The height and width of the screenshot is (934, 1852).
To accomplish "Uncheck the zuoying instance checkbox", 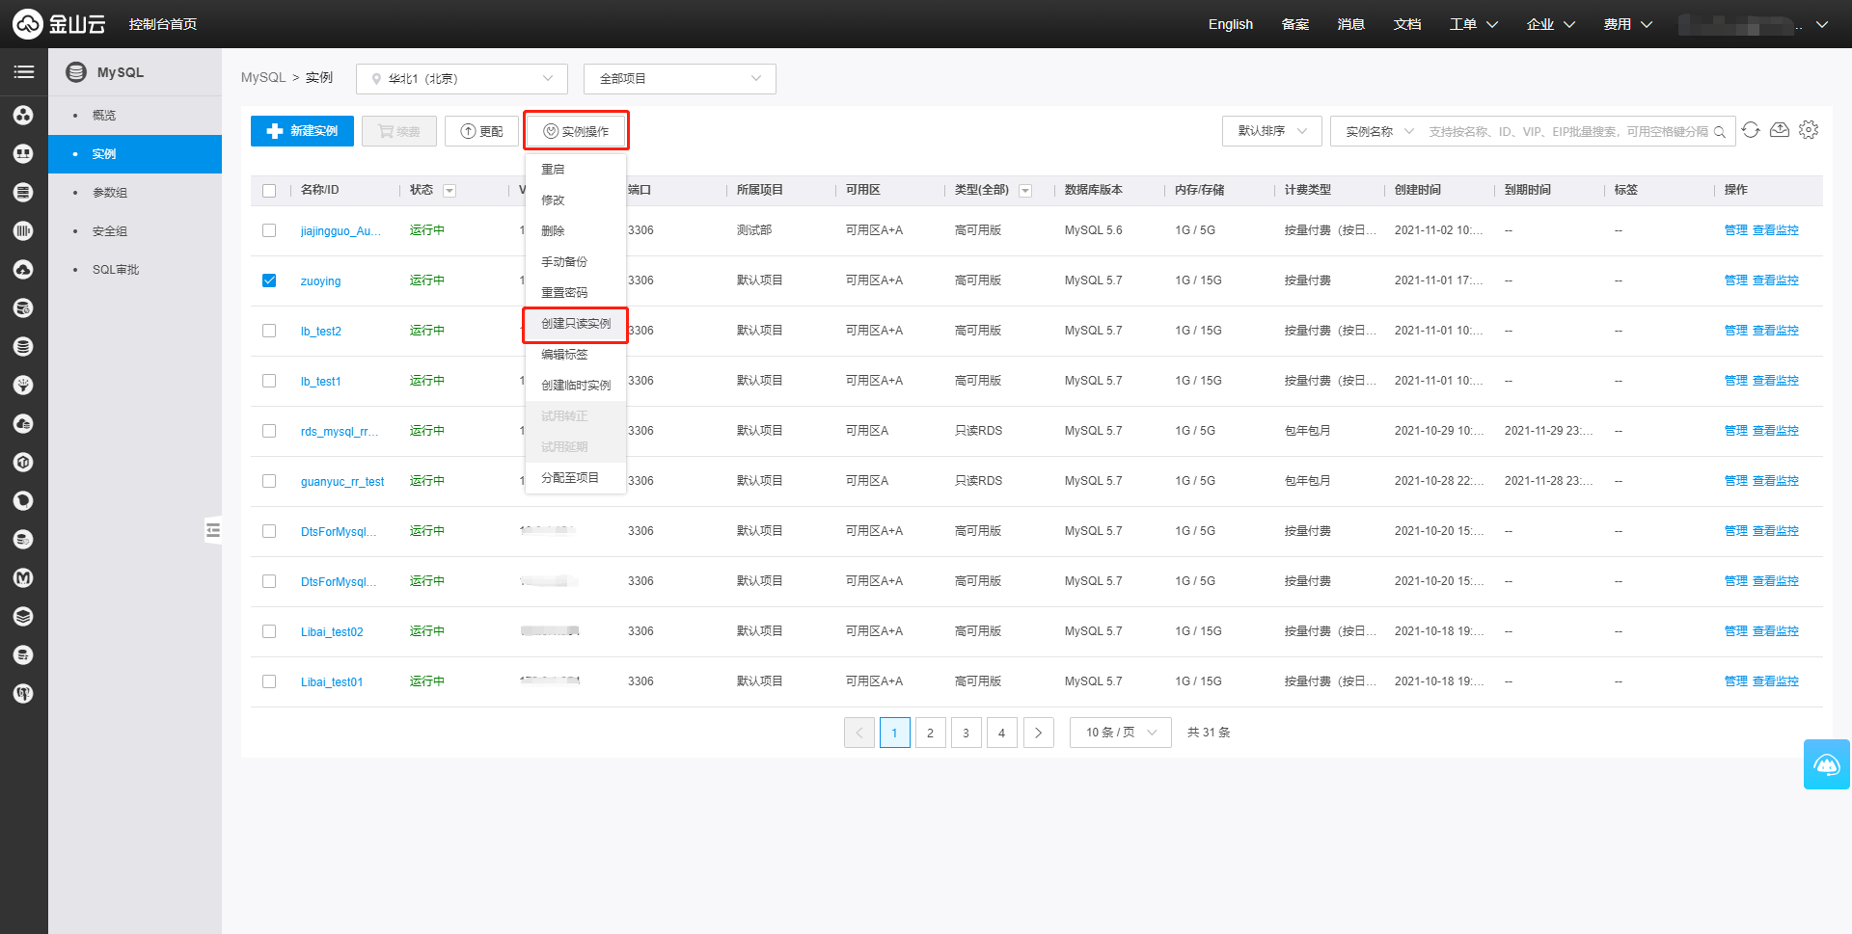I will [269, 280].
